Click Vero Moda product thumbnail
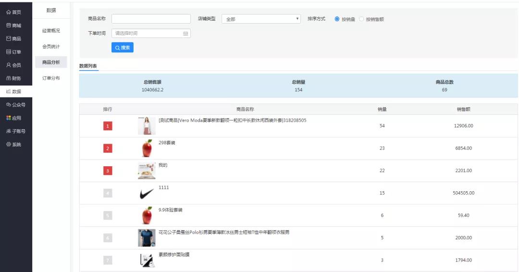Screen dimensions: 519x272 click(x=147, y=126)
